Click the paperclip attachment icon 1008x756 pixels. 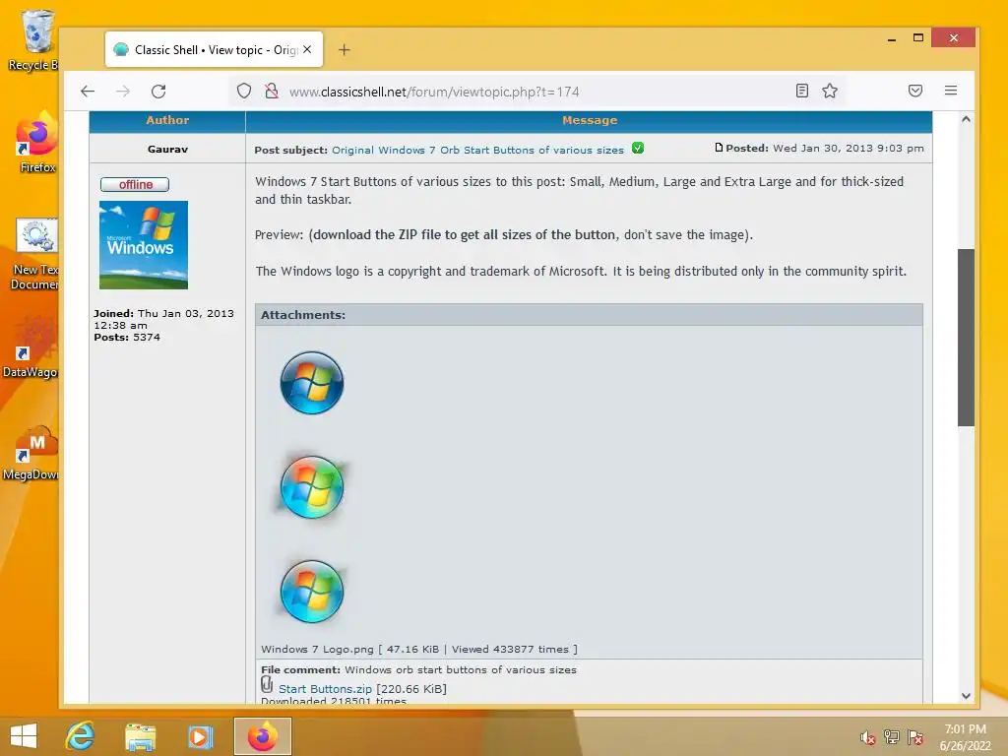click(x=267, y=685)
